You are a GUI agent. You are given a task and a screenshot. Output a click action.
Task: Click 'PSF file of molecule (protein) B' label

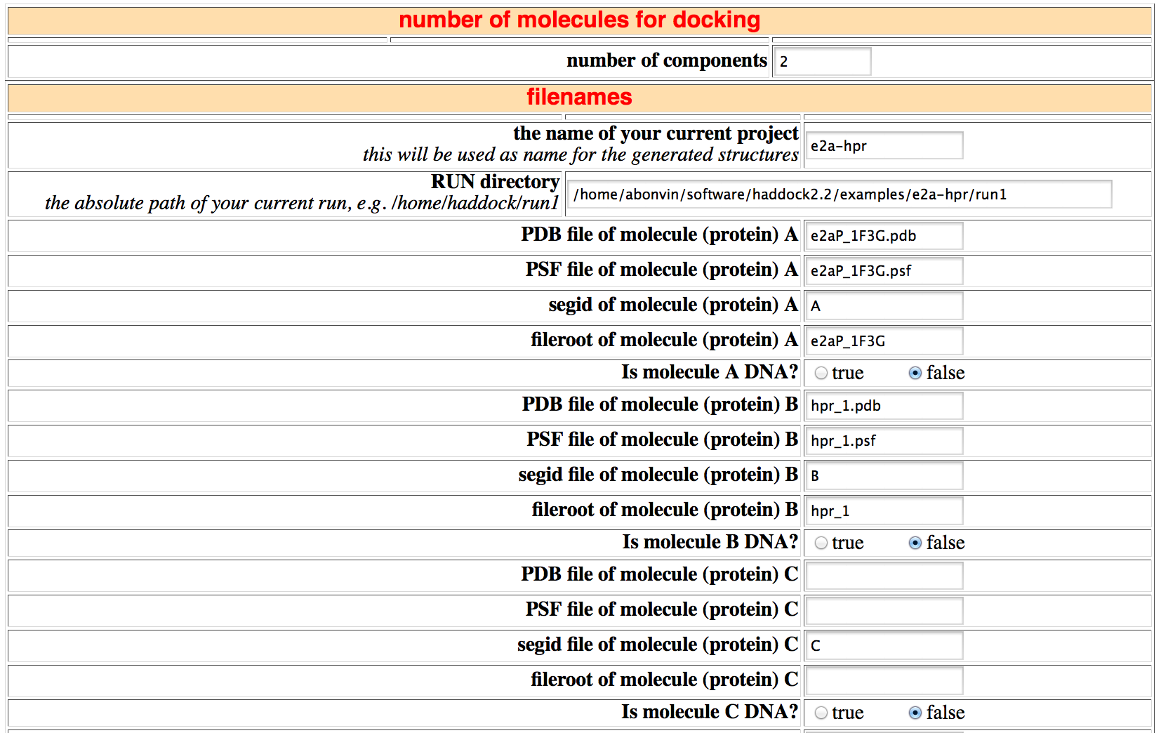[662, 440]
